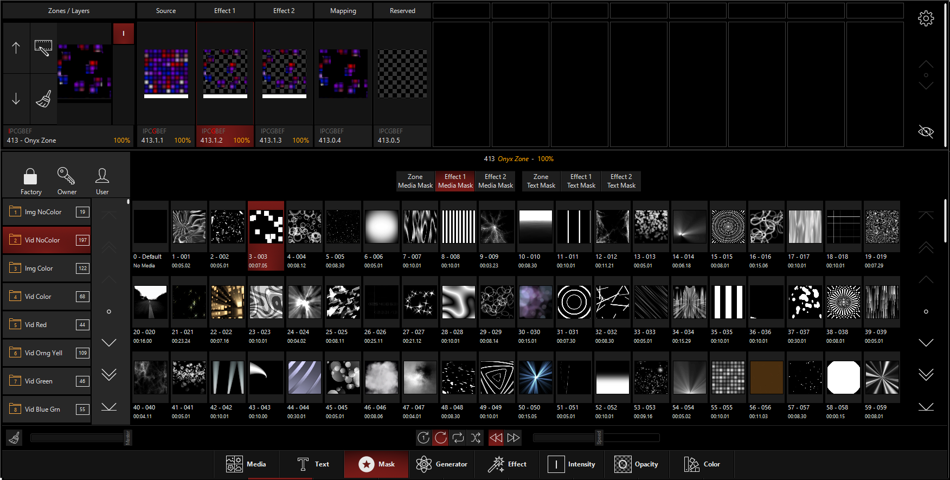Jump to top of media grid
The height and width of the screenshot is (480, 950).
tap(926, 215)
